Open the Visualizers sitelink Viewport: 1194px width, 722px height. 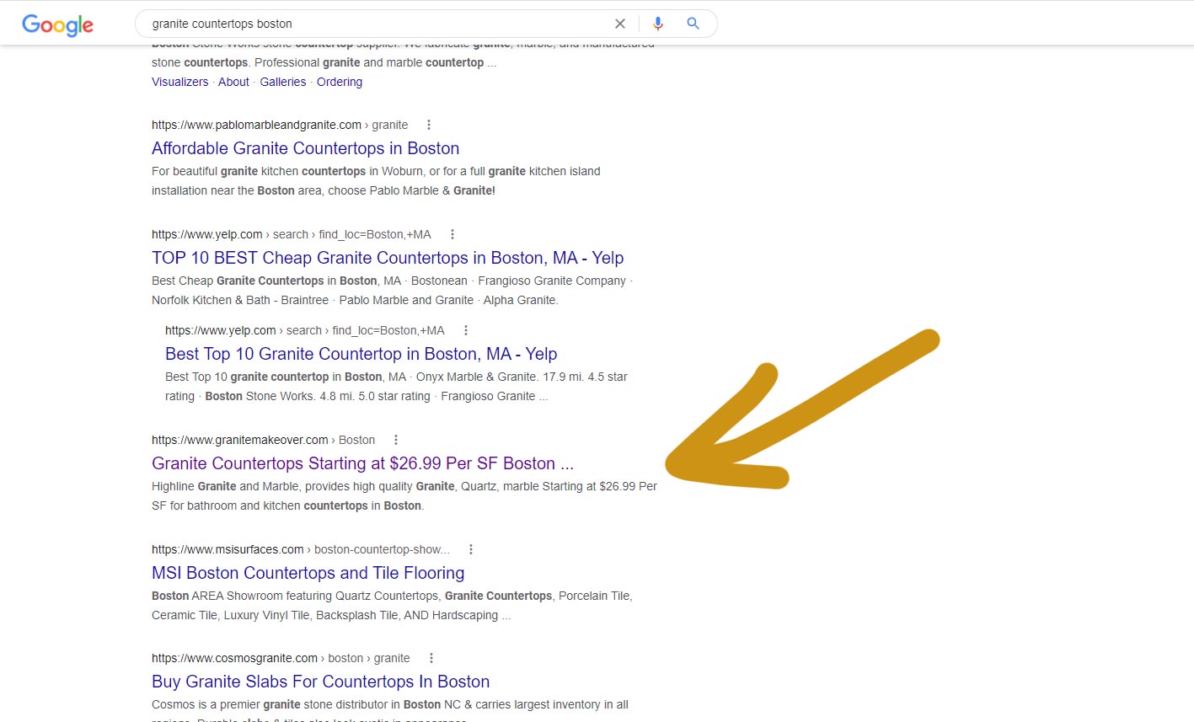pyautogui.click(x=179, y=82)
